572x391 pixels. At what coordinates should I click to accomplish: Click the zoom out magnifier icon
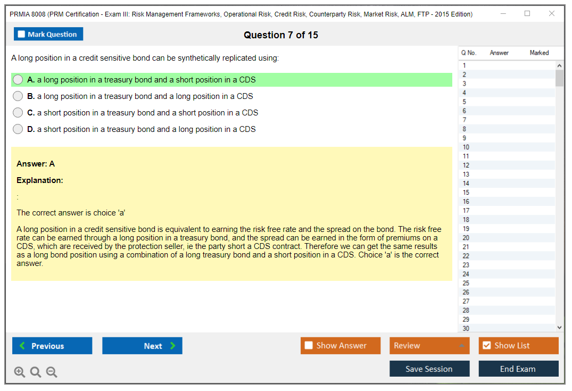point(52,372)
